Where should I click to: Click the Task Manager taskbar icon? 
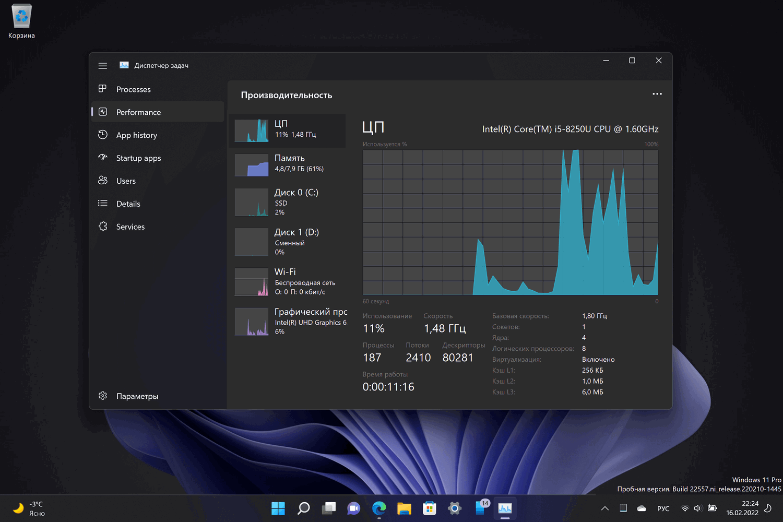[x=505, y=508]
